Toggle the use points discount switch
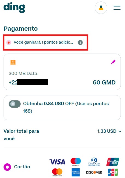The image size is (125, 178). click(15, 104)
